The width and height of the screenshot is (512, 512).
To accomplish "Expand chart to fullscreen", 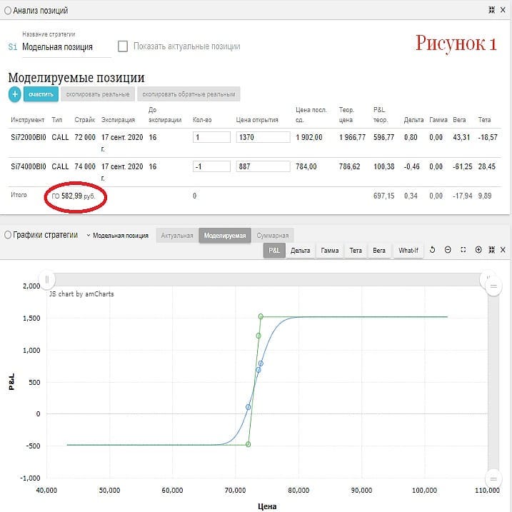I will 463,250.
